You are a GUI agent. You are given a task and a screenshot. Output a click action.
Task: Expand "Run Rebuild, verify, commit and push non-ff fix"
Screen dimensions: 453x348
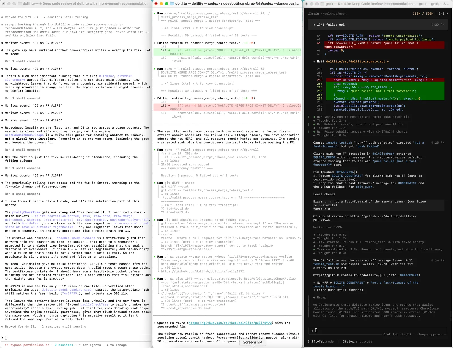click(x=360, y=124)
